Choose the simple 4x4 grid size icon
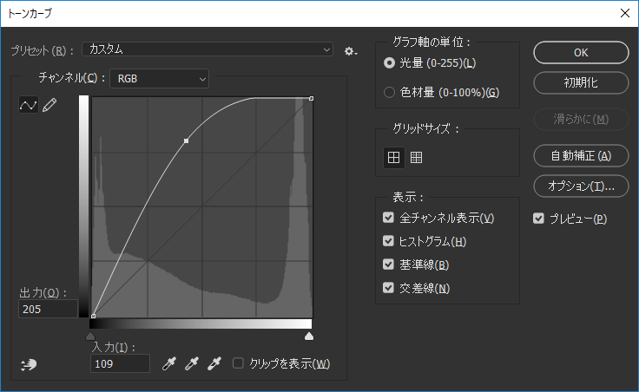The image size is (639, 392). (x=393, y=157)
